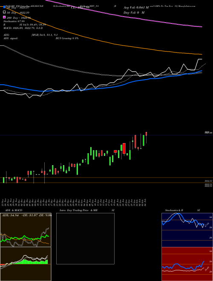Screen dimensions: 213x281
Task: Click the blue 20 Day legend swatch
Action: [4, 7]
